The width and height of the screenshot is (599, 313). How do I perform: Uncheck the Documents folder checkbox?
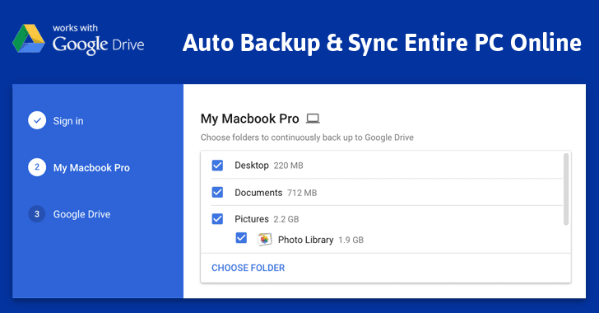217,192
